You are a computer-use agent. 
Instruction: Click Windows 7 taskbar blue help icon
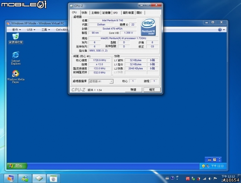(x=172, y=178)
